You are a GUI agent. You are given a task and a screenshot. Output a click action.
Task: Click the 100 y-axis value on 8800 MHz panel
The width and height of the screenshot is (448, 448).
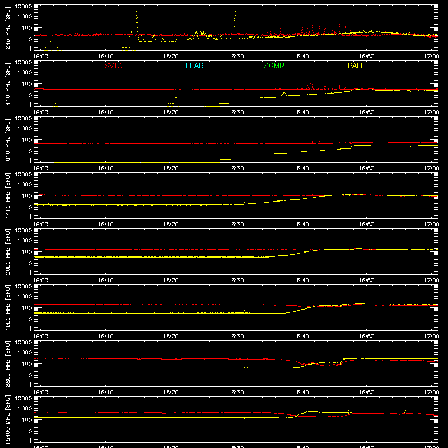point(27,363)
